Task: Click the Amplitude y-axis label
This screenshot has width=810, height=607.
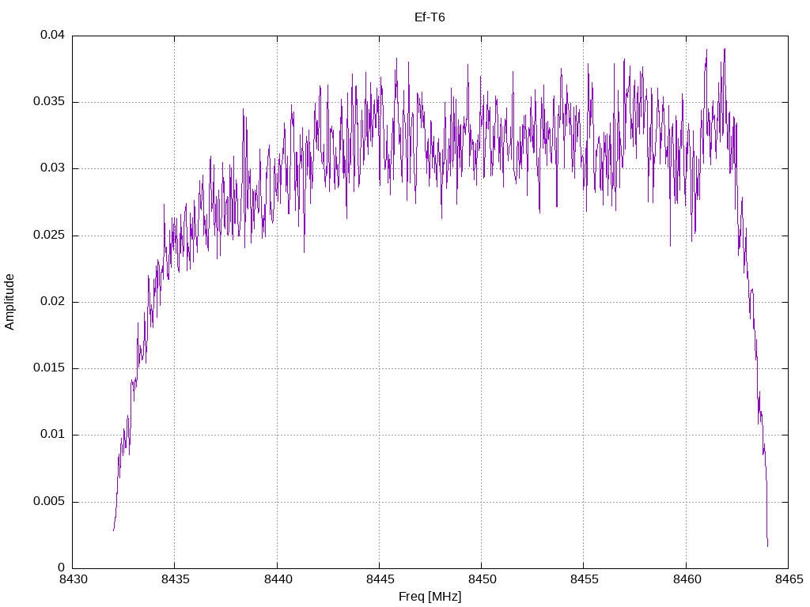Action: [x=9, y=302]
